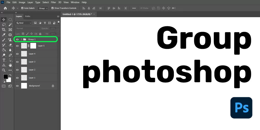
Task: Toggle Quick Mask mode
Action: 4,86
